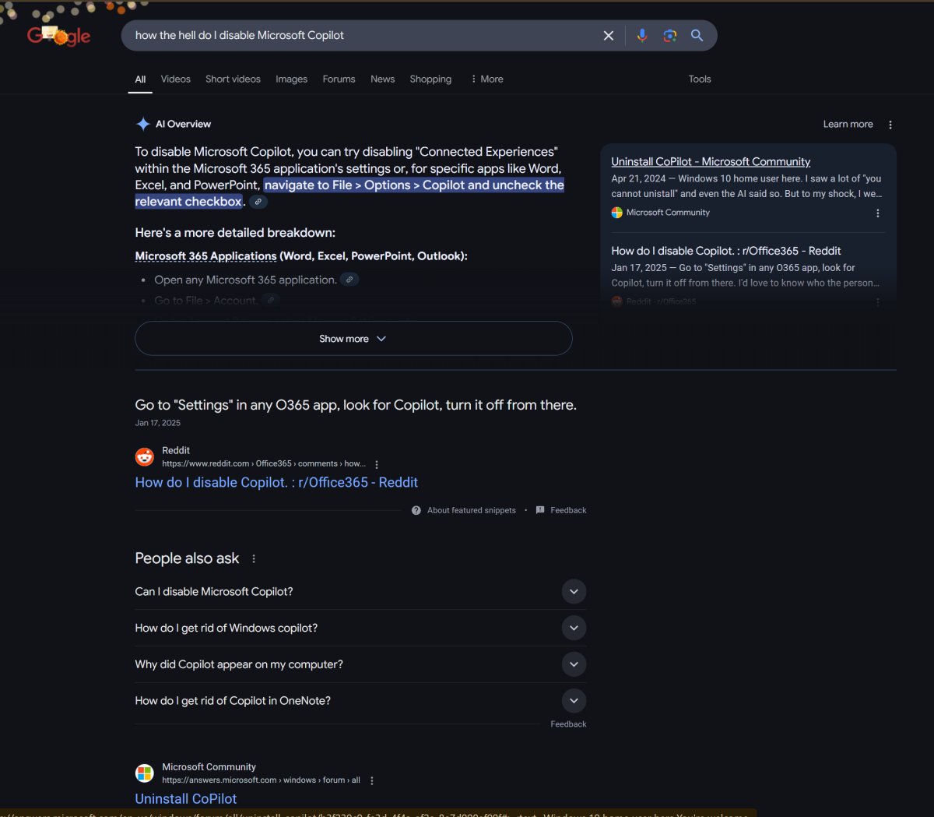
Task: Select the All results tab
Action: point(140,79)
